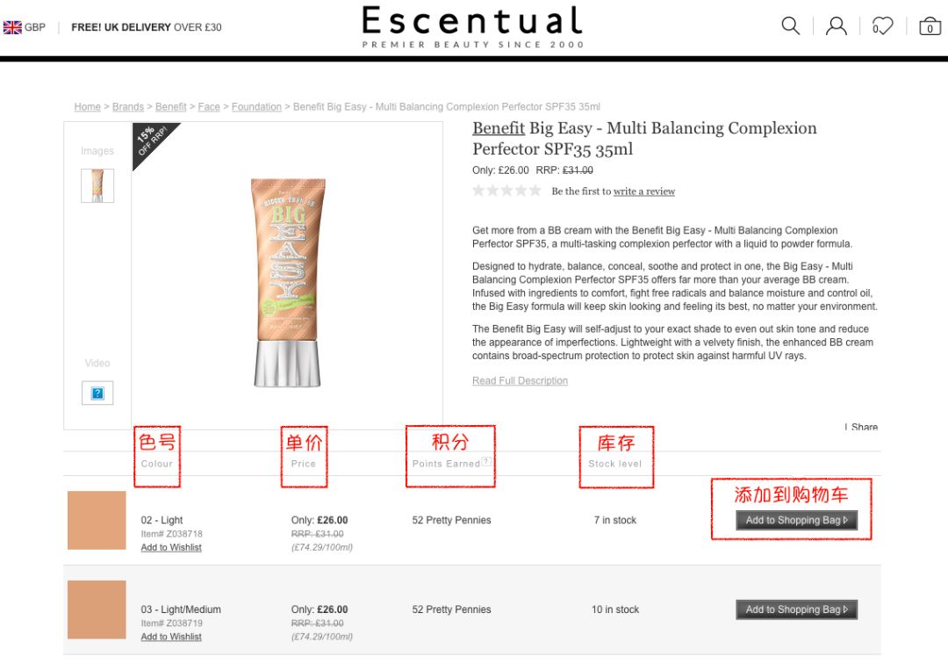Click the Points Earned help icon
The width and height of the screenshot is (948, 664).
point(486,462)
